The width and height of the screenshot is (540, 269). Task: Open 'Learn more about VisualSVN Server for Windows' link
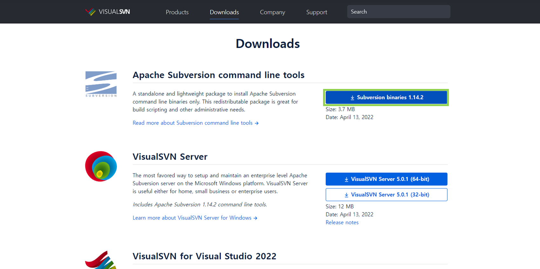[195, 218]
